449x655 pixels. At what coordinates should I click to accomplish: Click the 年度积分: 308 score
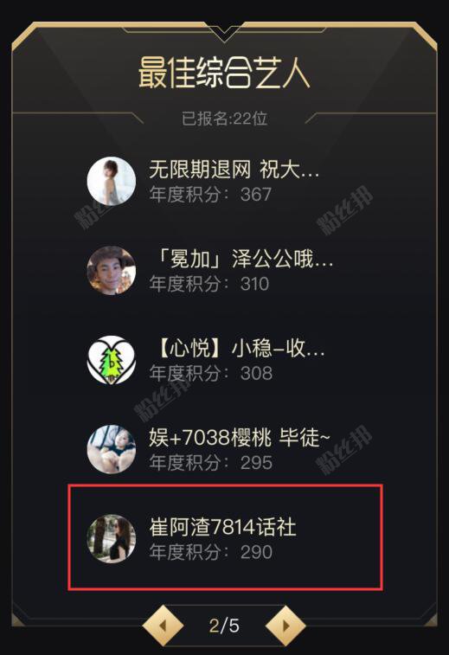tap(211, 373)
